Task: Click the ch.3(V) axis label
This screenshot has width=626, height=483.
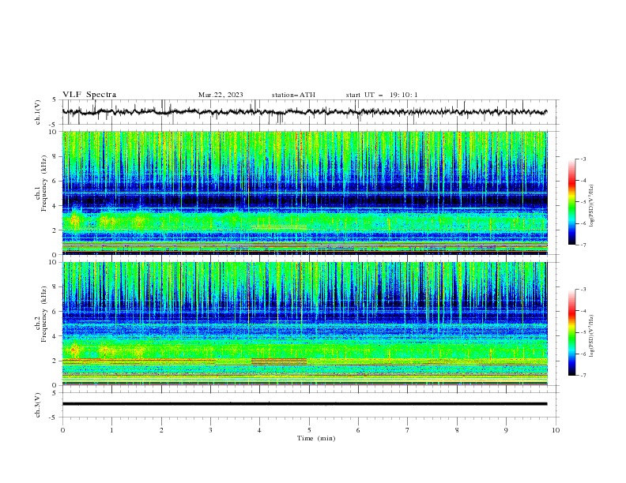Action: 38,405
